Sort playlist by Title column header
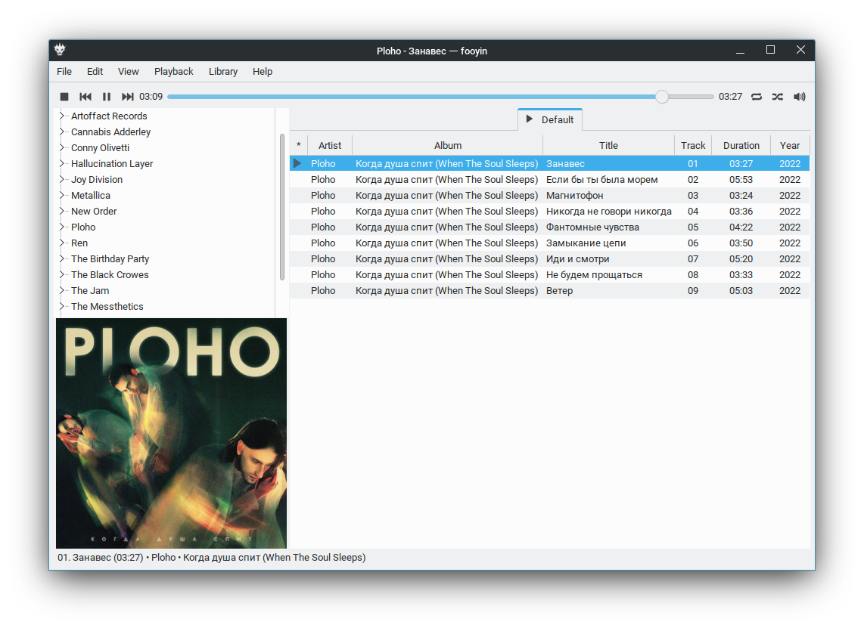The height and width of the screenshot is (628, 864). [x=608, y=145]
